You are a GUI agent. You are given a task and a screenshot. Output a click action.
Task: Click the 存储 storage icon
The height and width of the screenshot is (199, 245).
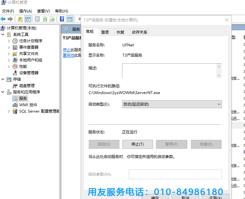pyautogui.click(x=9, y=79)
